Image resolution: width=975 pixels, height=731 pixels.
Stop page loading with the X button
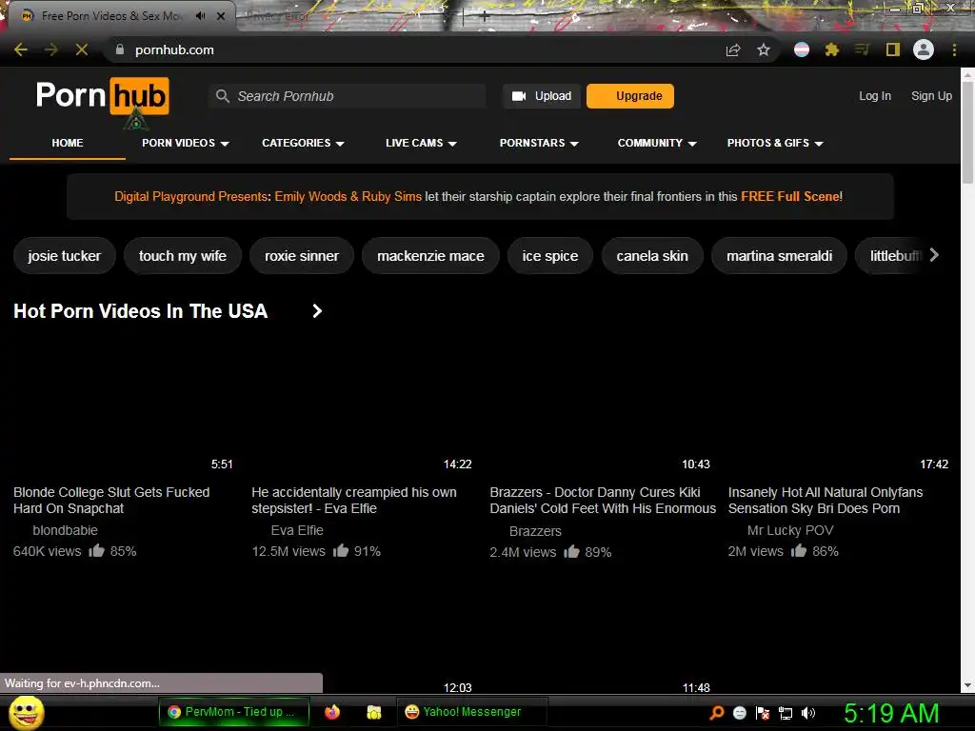click(x=82, y=49)
